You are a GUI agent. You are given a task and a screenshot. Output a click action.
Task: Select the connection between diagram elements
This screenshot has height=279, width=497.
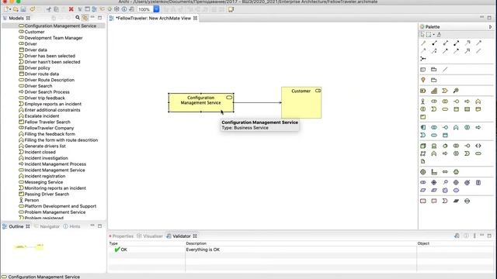257,102
